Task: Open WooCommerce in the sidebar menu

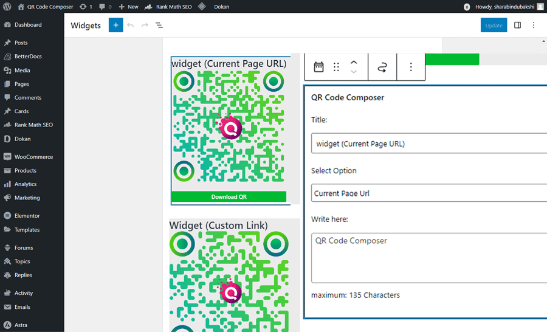Action: click(33, 157)
